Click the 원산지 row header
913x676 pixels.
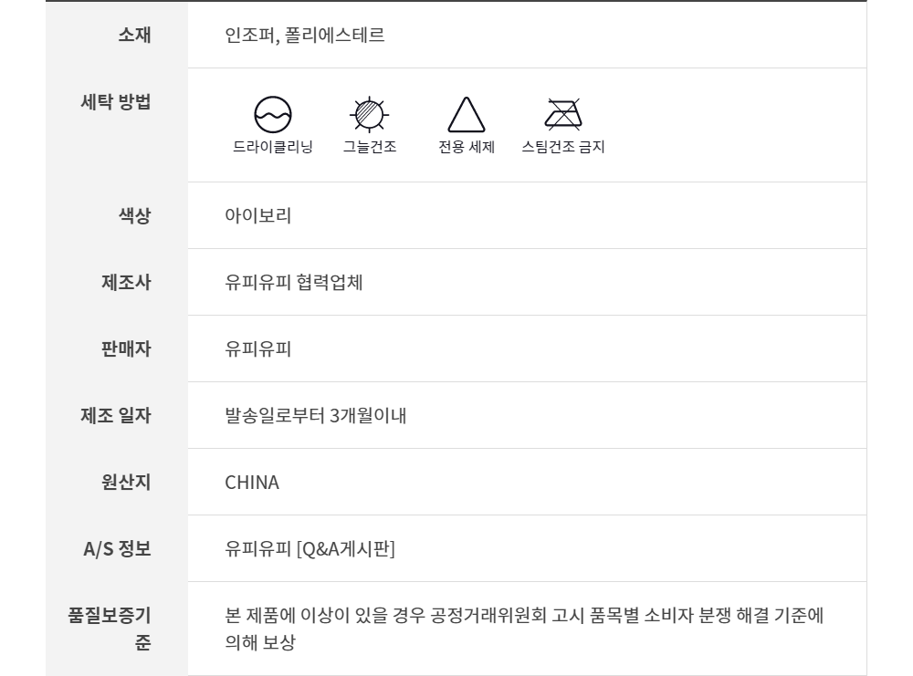[126, 483]
